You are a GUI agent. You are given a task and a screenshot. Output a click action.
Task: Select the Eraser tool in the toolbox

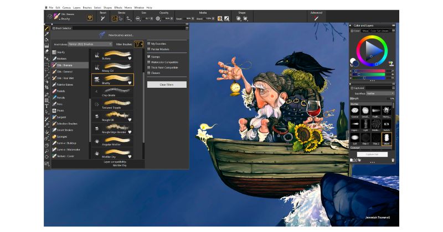click(x=47, y=51)
